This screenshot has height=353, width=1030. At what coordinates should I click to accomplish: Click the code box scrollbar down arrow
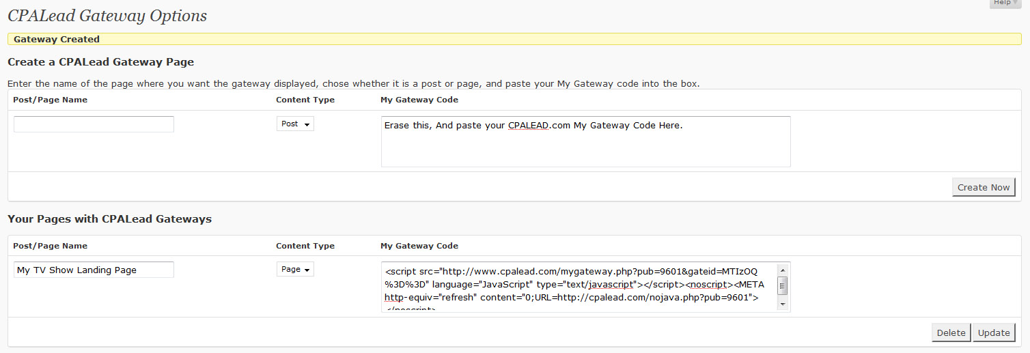pos(783,305)
